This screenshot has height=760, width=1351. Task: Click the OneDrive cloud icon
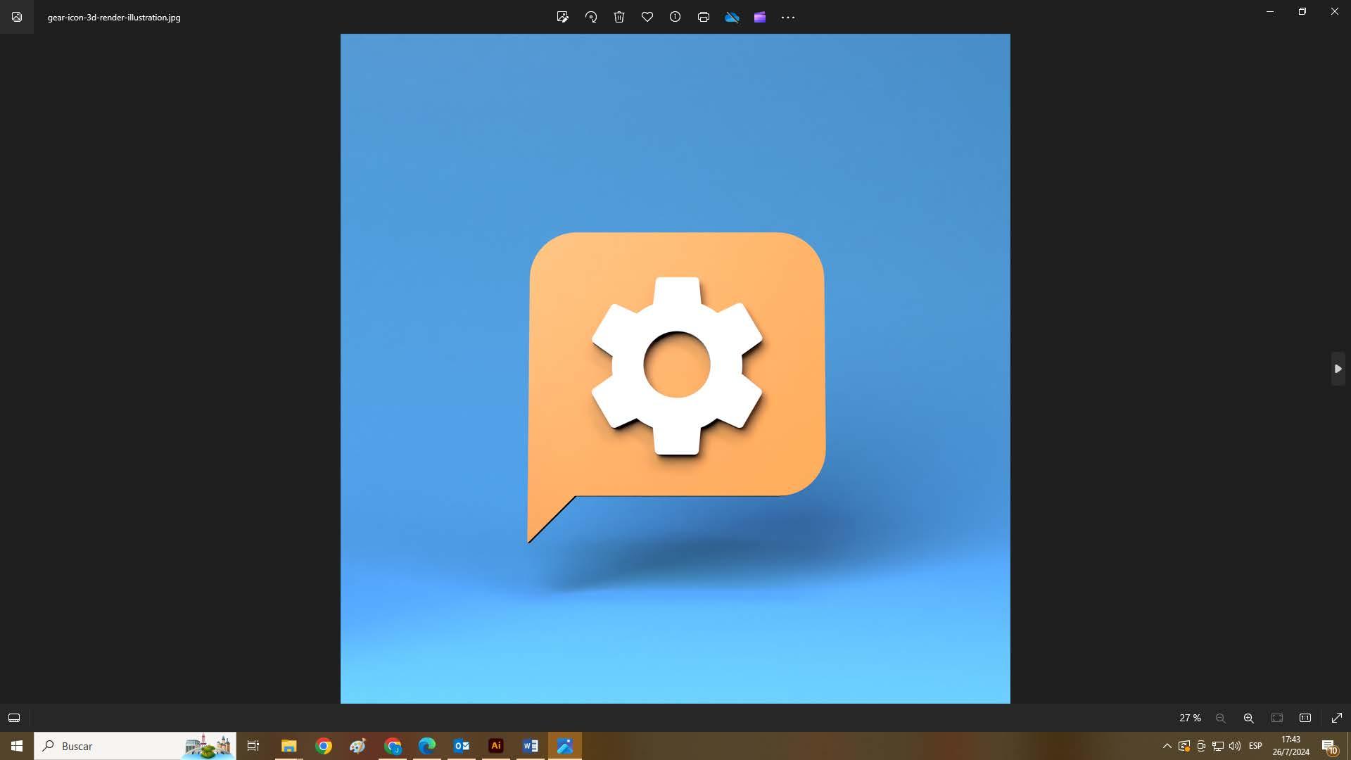[732, 17]
